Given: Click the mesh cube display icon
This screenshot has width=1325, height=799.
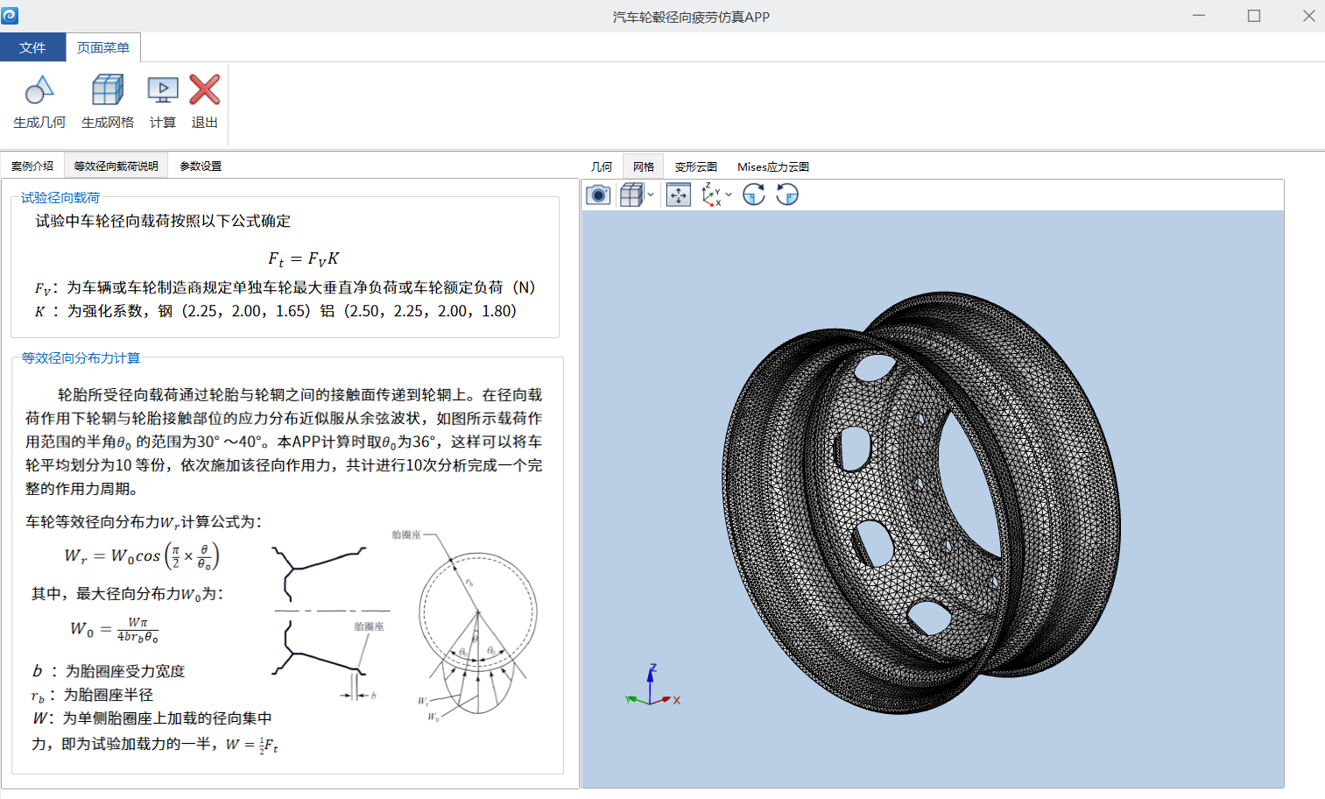Looking at the screenshot, I should 631,194.
